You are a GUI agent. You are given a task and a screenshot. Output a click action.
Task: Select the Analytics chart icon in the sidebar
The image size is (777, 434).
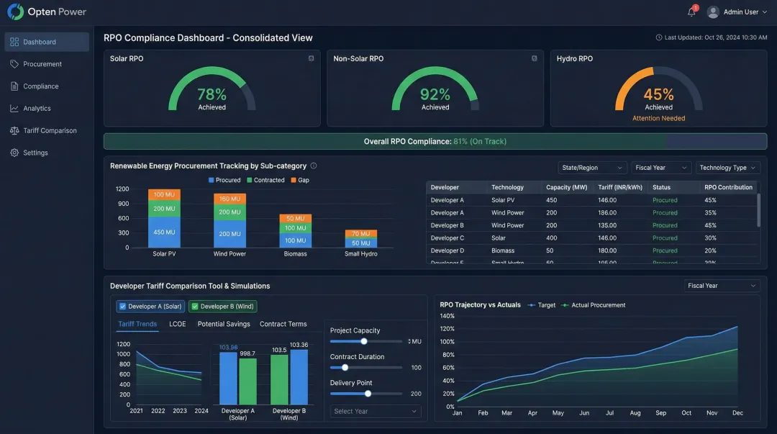click(x=14, y=108)
